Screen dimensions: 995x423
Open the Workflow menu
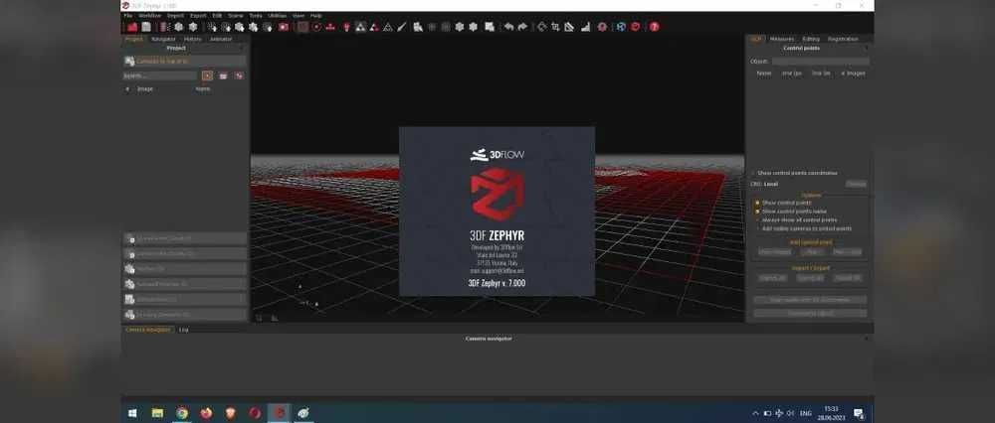coord(149,15)
